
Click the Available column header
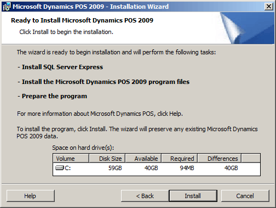(x=143, y=159)
